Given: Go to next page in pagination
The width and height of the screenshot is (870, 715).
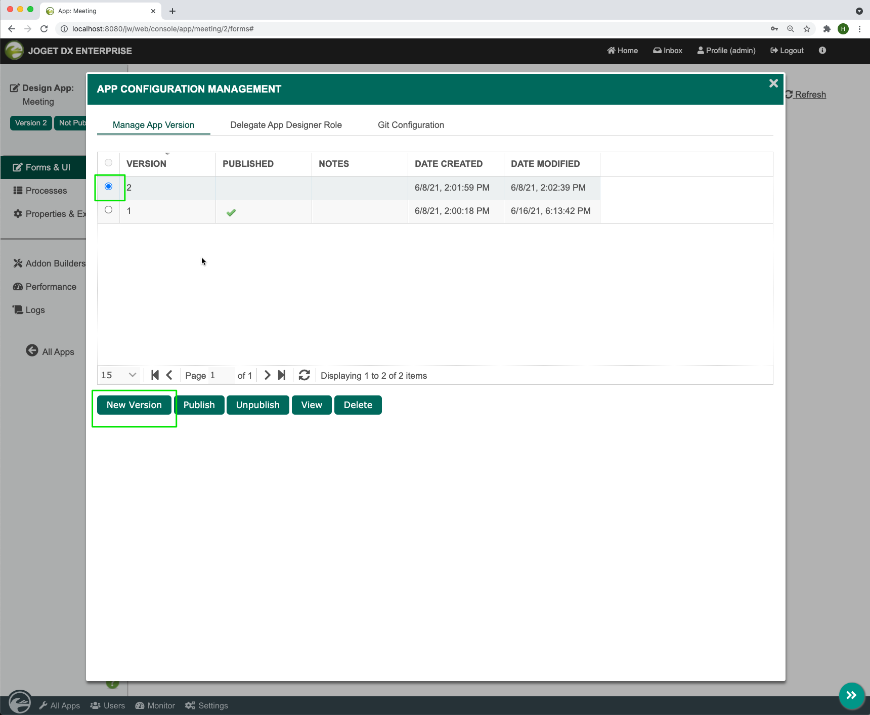Looking at the screenshot, I should (268, 375).
